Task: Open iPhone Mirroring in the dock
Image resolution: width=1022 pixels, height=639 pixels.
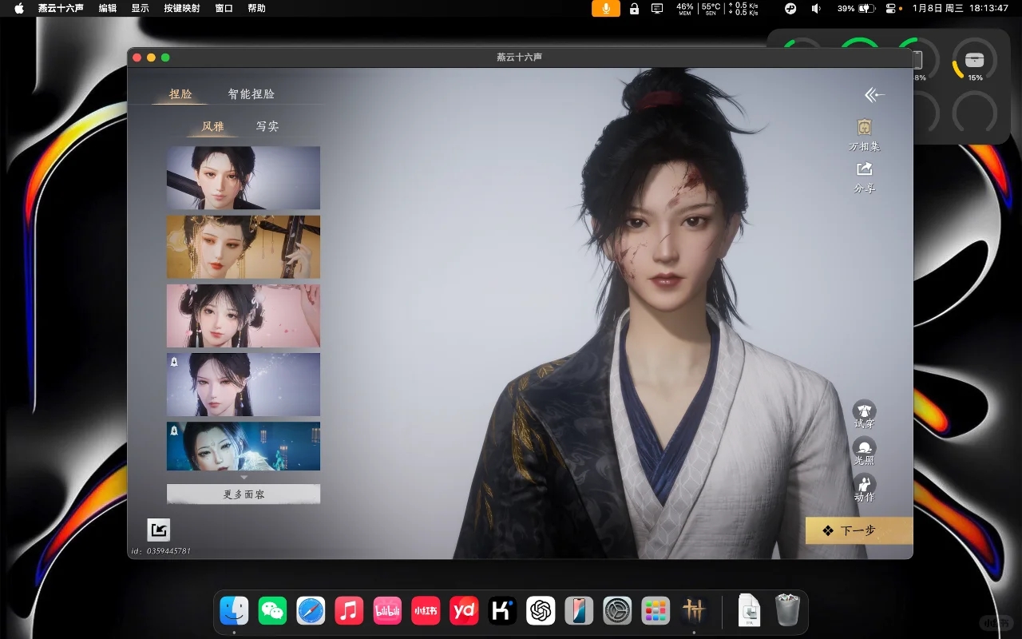Action: (579, 612)
